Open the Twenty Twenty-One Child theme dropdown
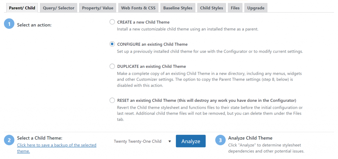This screenshot has width=338, height=159. [x=142, y=141]
